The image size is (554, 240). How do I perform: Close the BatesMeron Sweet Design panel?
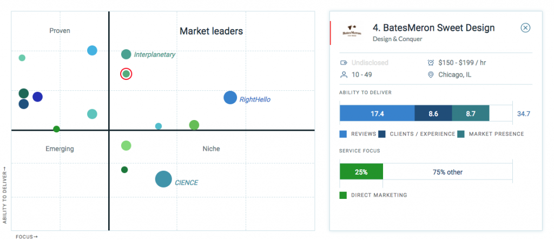coord(525,28)
